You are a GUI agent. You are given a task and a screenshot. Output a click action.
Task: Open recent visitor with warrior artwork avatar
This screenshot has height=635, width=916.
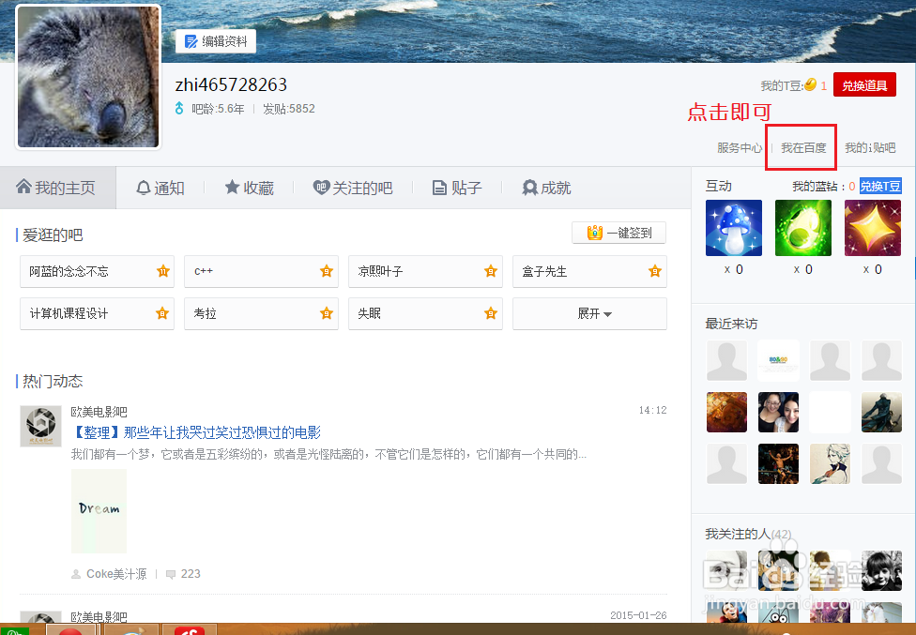point(881,412)
